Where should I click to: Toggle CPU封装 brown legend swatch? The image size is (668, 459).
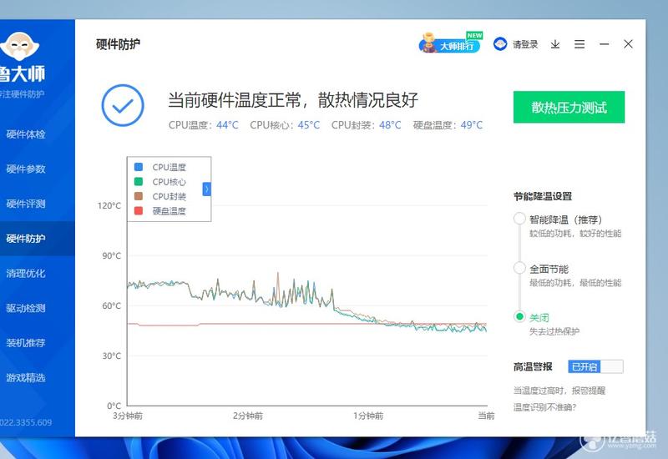click(139, 196)
